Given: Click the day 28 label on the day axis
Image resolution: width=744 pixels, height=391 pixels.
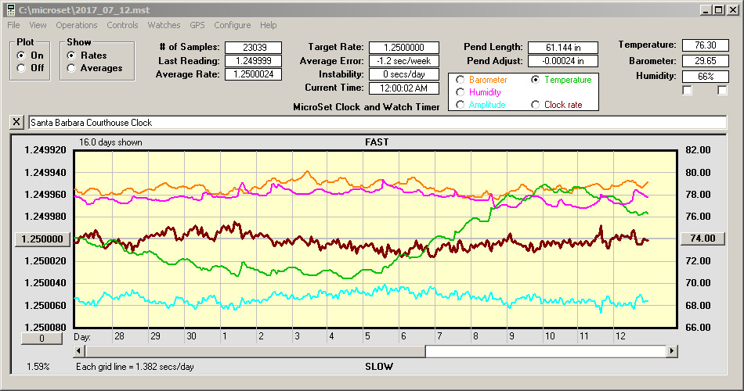Looking at the screenshot, I should 119,336.
